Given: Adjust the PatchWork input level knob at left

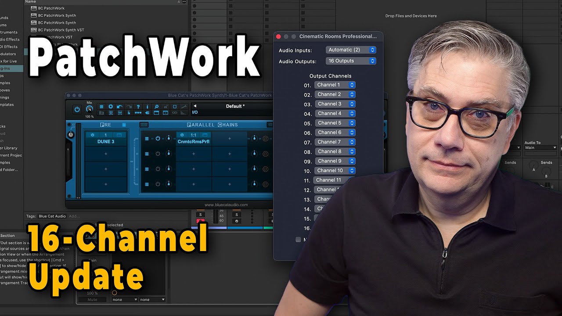Looking at the screenshot, I should point(71,135).
